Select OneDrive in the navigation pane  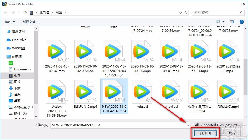coord(16,40)
